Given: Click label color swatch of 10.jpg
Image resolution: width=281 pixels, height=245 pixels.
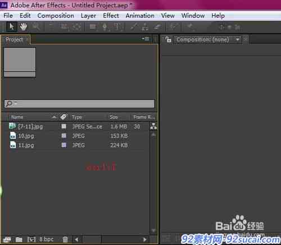Looking at the screenshot, I should [64, 136].
